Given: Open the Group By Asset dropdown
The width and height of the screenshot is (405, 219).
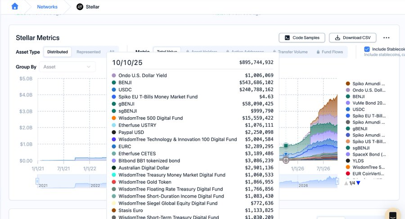Looking at the screenshot, I should click(67, 67).
